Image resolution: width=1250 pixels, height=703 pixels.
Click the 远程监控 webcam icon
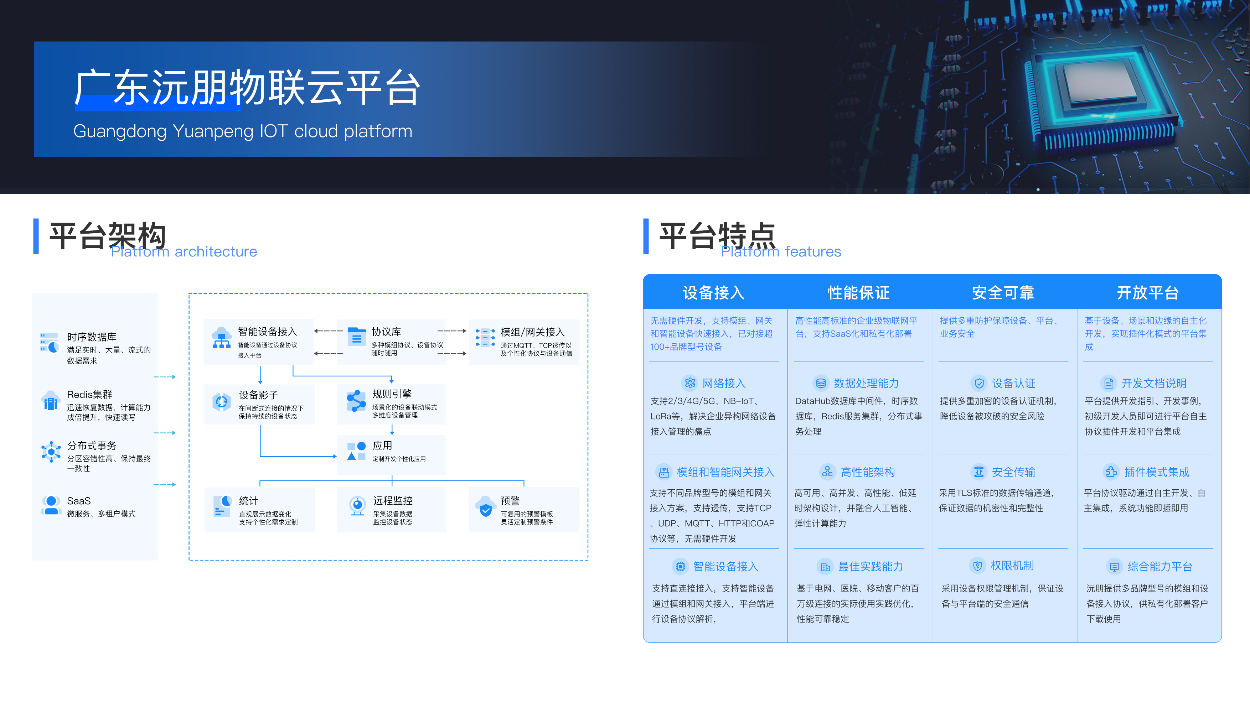point(358,506)
